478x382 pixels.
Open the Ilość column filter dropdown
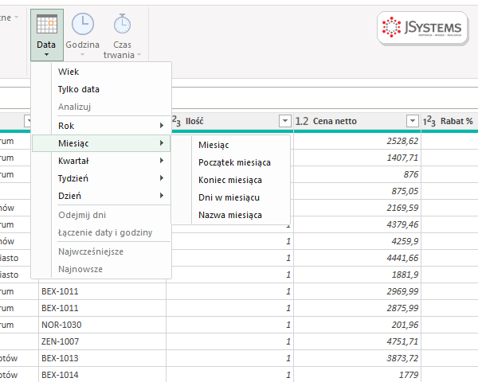pyautogui.click(x=284, y=121)
